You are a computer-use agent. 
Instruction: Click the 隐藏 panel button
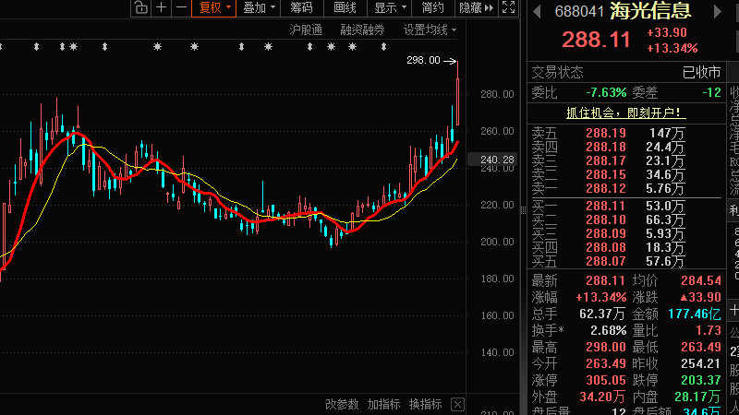coord(476,7)
